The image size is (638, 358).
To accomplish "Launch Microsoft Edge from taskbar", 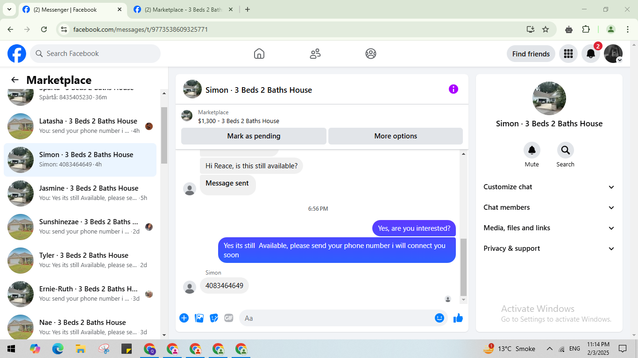I will pyautogui.click(x=58, y=349).
